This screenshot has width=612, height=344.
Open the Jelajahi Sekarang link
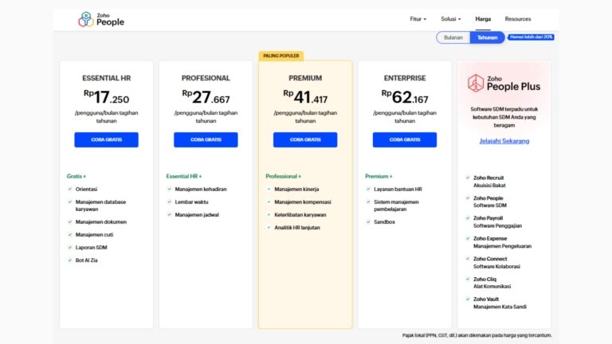[504, 141]
